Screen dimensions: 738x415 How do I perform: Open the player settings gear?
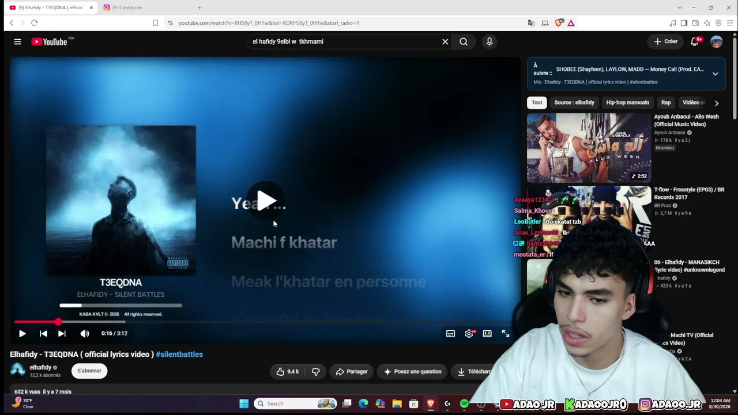(469, 334)
